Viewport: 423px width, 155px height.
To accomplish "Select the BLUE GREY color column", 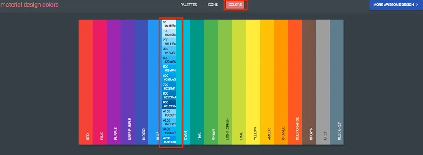I will (x=337, y=82).
